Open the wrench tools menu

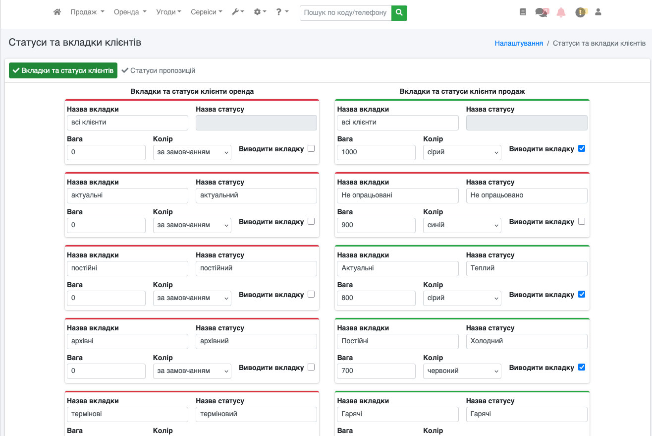click(x=238, y=12)
